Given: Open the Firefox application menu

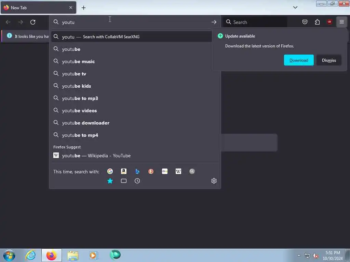Looking at the screenshot, I should (342, 22).
